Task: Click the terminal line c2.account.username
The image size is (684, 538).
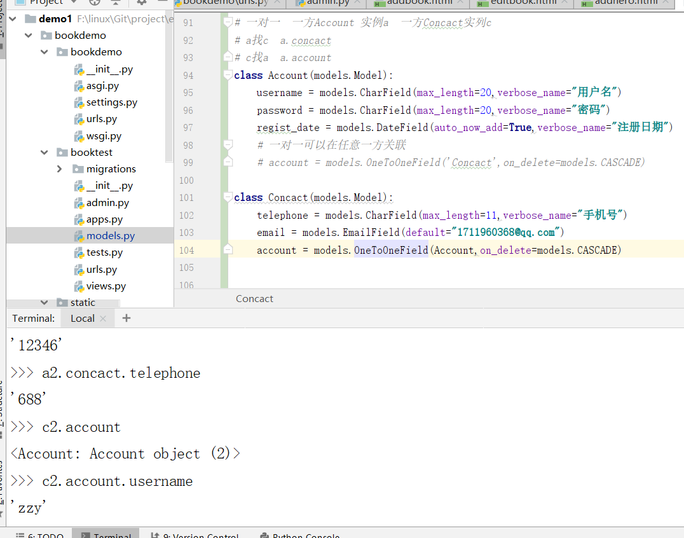Action: tap(118, 481)
